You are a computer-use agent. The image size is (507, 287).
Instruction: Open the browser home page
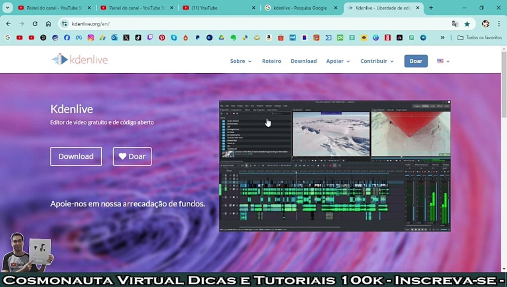(48, 24)
